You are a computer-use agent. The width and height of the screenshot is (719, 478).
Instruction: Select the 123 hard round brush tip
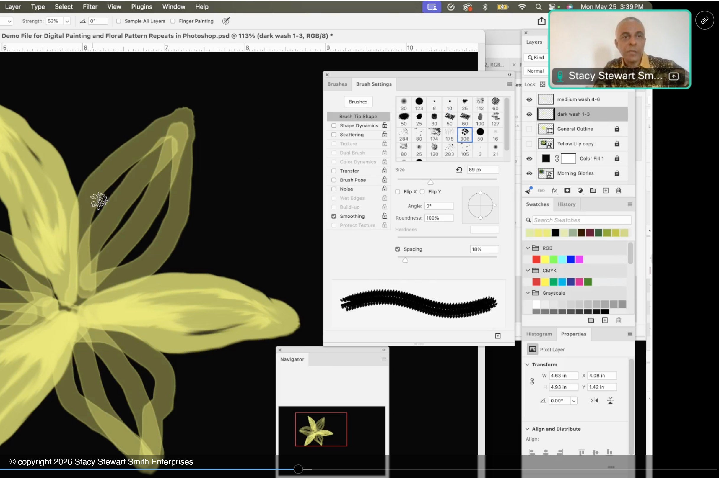[419, 104]
